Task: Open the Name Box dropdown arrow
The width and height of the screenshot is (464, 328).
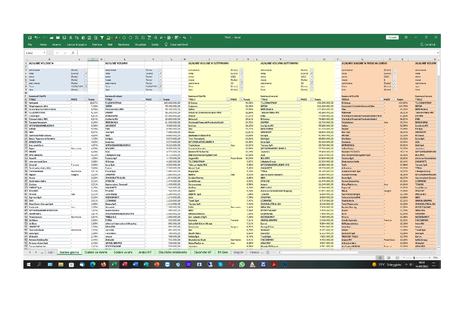Action: pos(44,53)
